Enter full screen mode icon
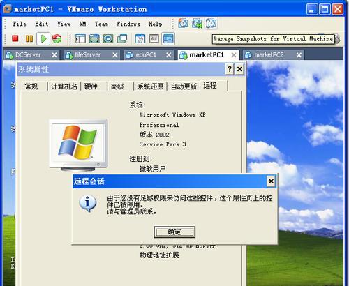Screen dimensions: 349x286 (x=94, y=38)
